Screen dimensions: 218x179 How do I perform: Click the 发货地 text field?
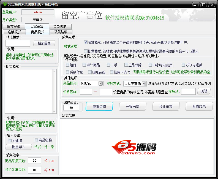click(x=188, y=91)
